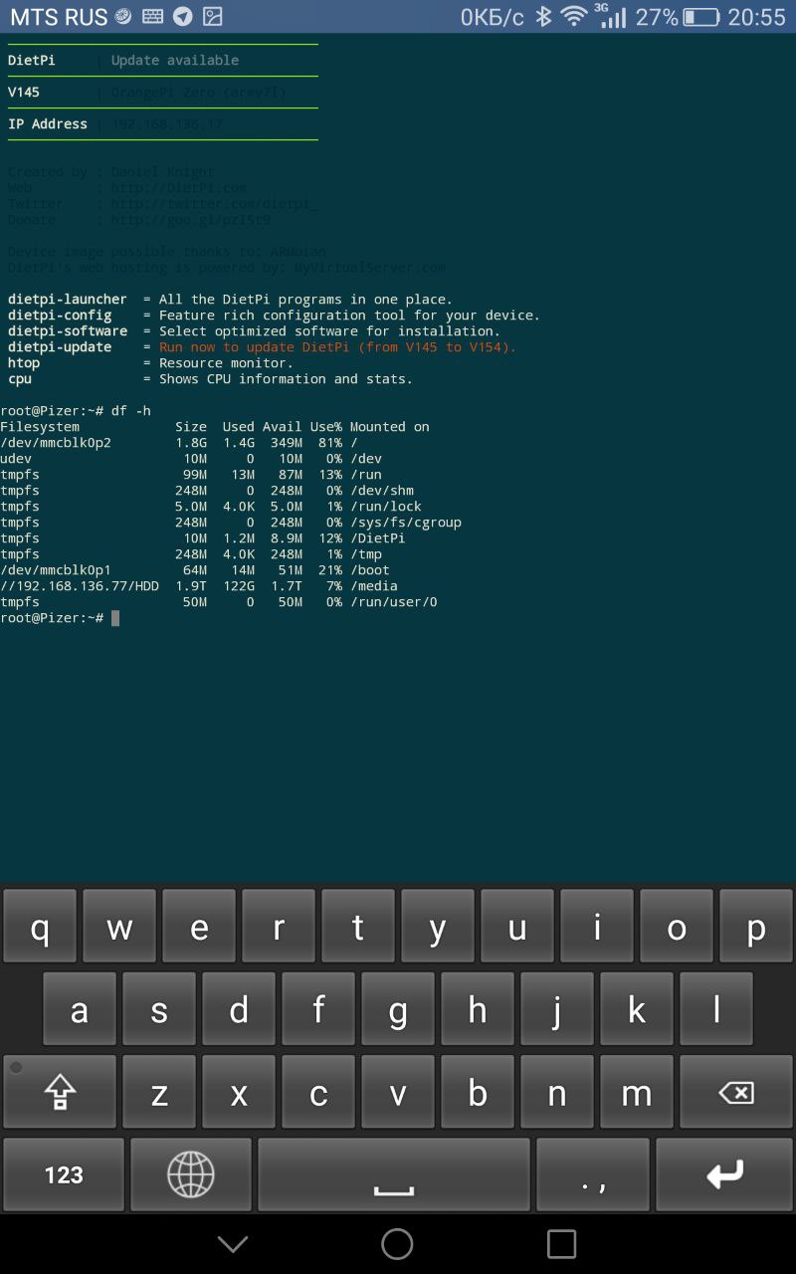Tap the recent apps square button
Viewport: 796px width, 1274px height.
[x=562, y=1244]
